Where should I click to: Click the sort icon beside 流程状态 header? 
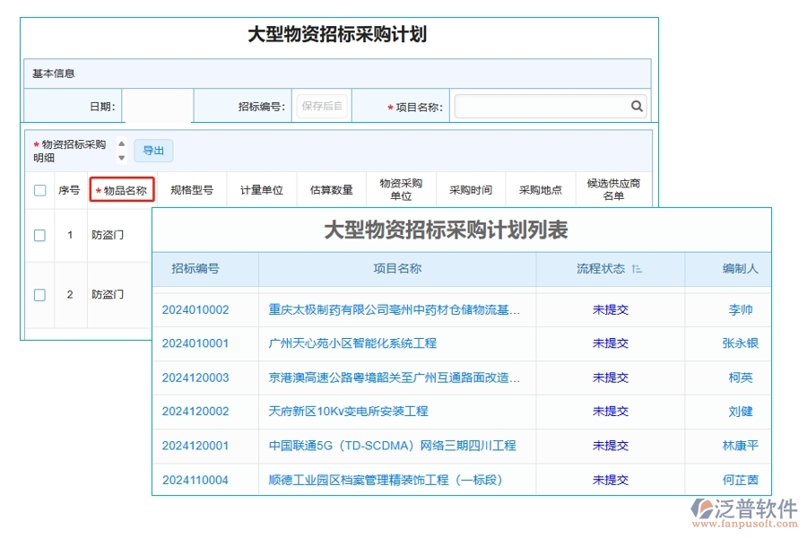(x=637, y=268)
